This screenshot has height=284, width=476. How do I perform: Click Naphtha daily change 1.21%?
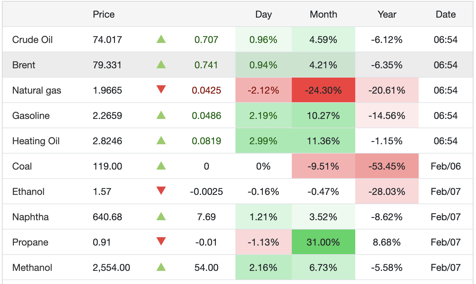[263, 217]
